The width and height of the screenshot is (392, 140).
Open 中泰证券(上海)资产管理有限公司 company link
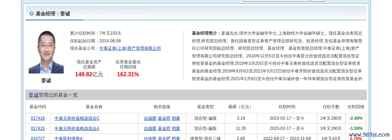[130, 49]
